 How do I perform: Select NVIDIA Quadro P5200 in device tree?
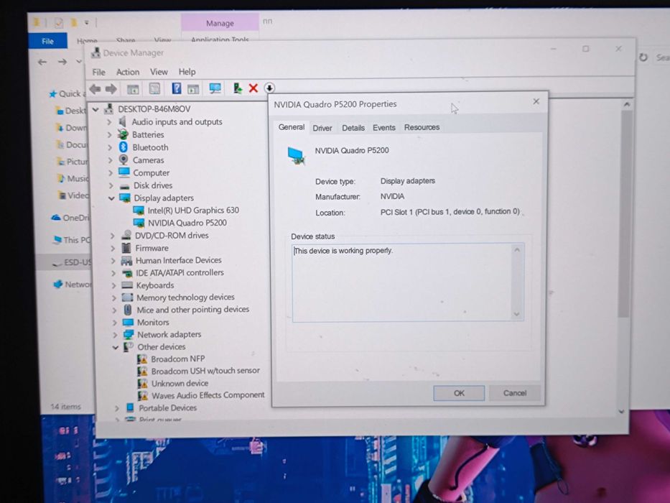point(187,223)
